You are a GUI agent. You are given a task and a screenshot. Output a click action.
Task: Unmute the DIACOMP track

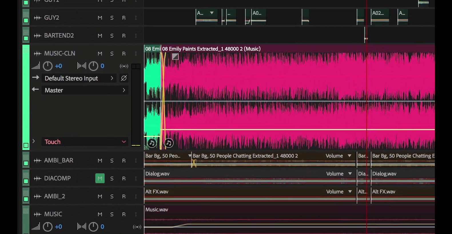tap(100, 178)
